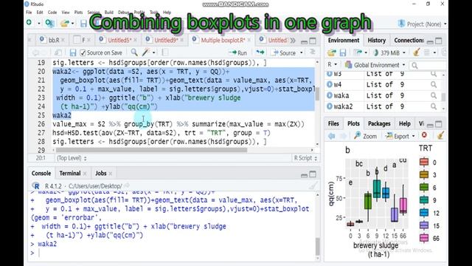Click the show in new window icon
The width and height of the screenshot is (472, 266).
(x=58, y=52)
